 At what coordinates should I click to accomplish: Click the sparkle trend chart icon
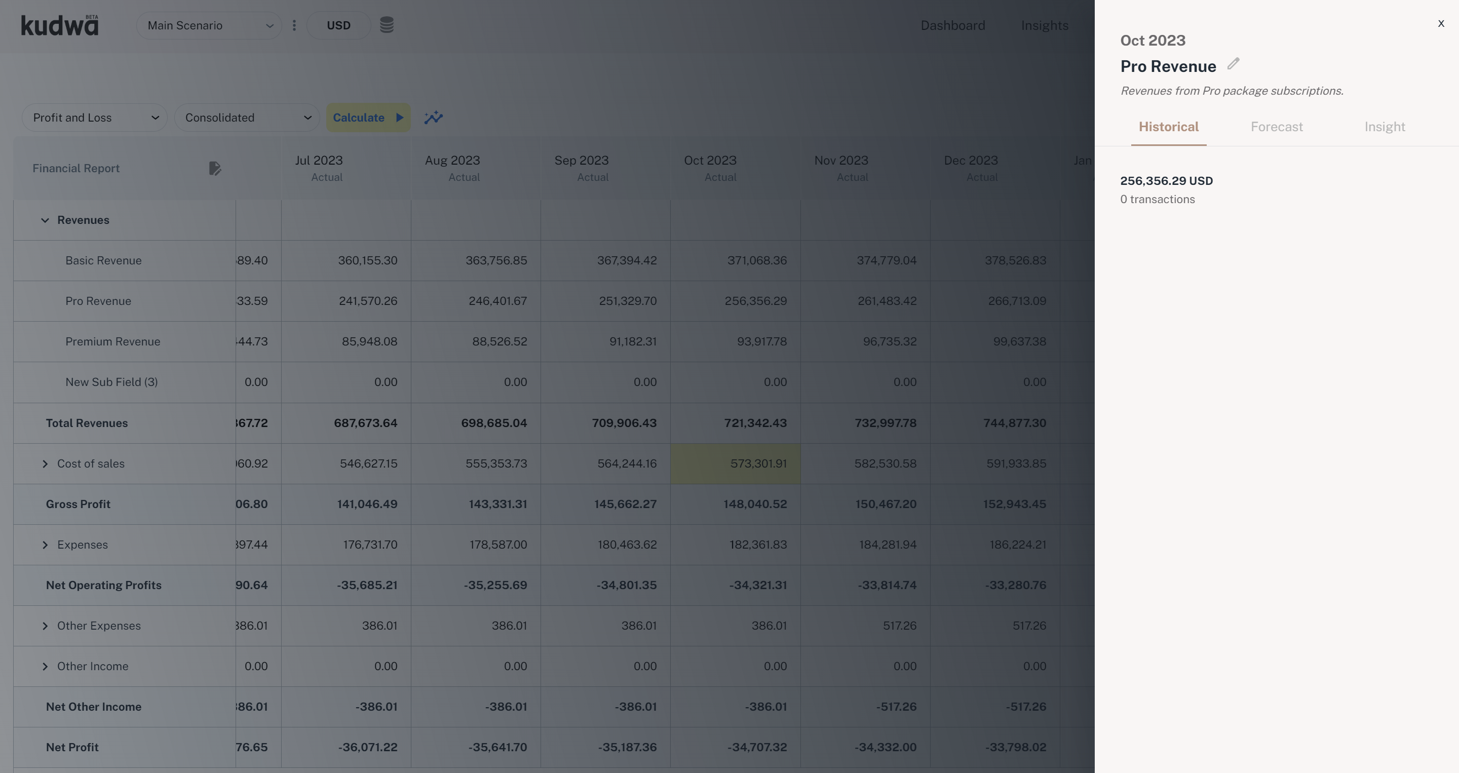point(433,117)
